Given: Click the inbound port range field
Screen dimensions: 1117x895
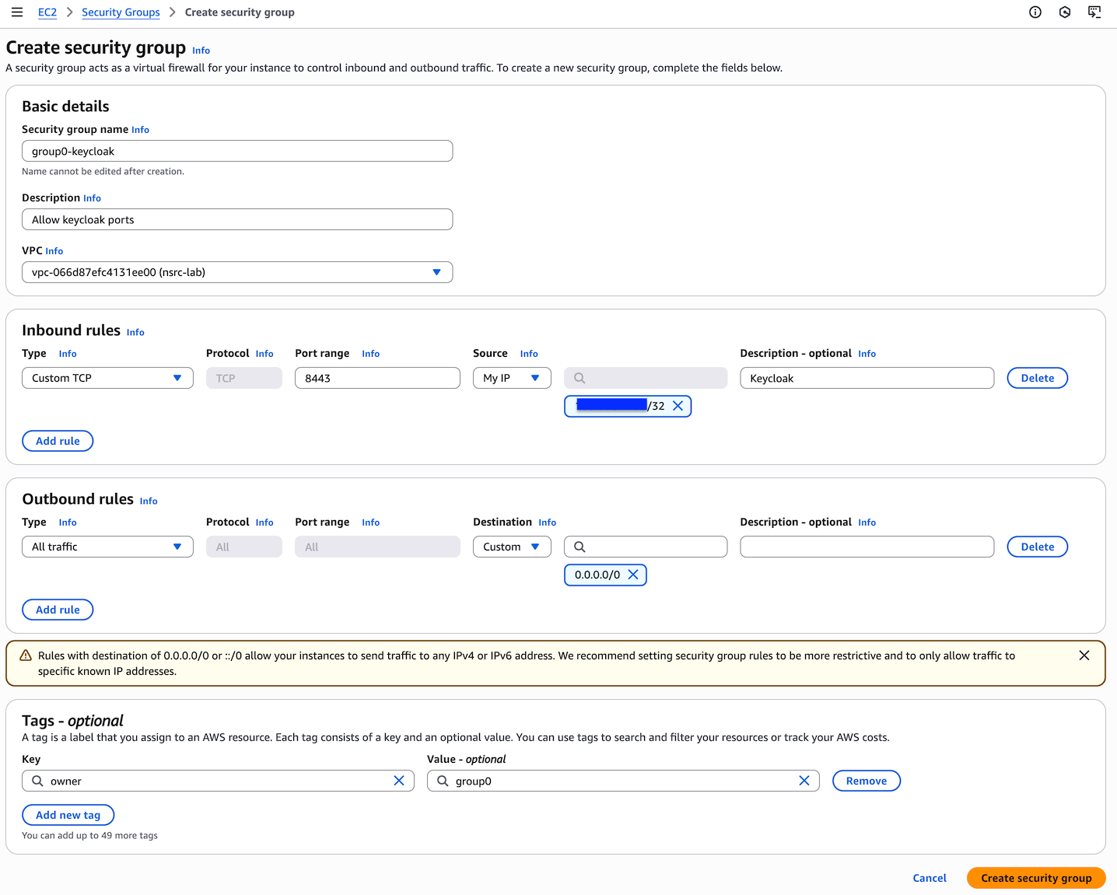Looking at the screenshot, I should [x=377, y=378].
